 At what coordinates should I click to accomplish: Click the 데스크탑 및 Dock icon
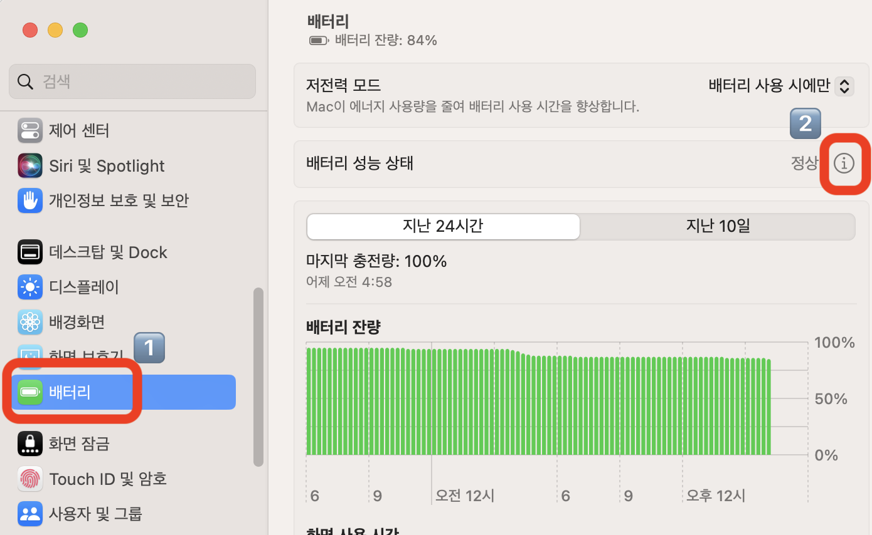(29, 252)
